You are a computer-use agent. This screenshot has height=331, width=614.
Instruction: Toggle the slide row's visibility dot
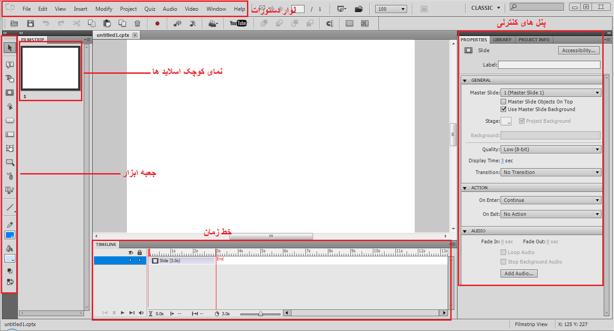130,260
